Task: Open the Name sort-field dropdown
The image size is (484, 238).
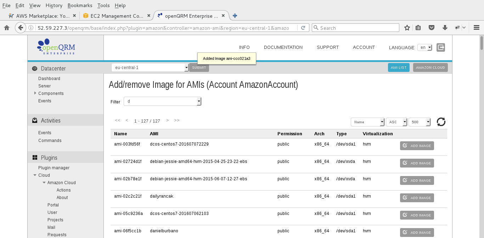Action: [x=367, y=122]
